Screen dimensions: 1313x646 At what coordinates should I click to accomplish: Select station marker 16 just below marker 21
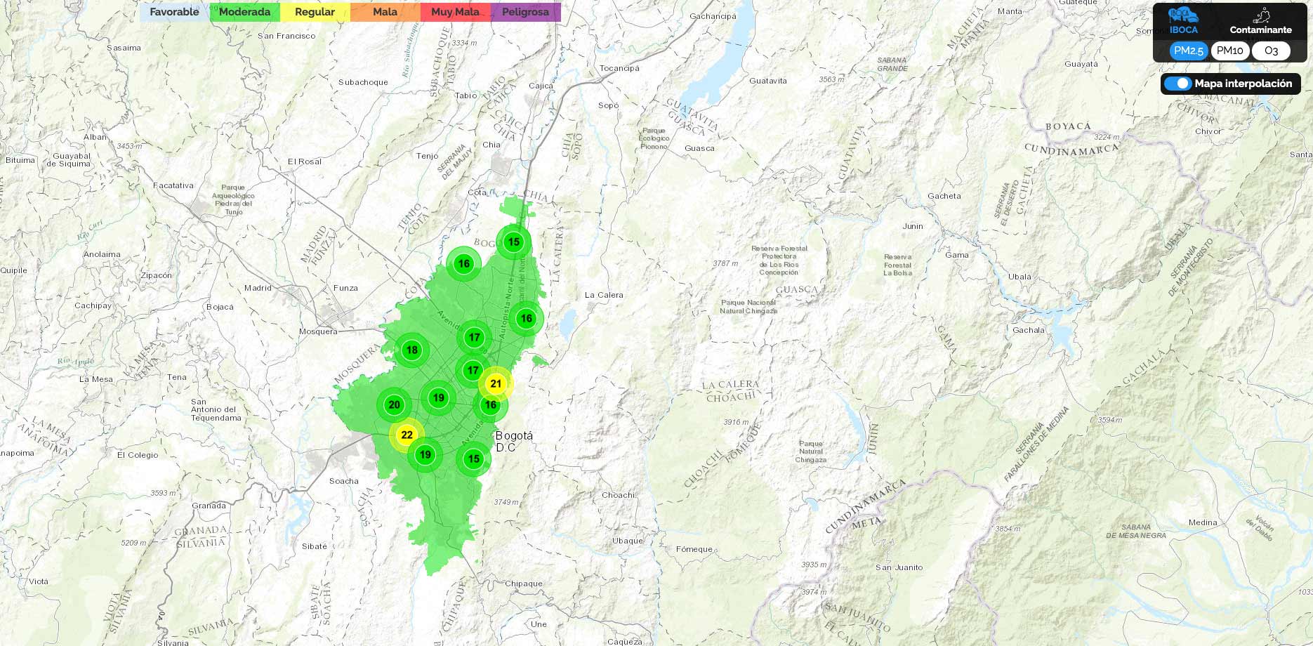point(490,404)
